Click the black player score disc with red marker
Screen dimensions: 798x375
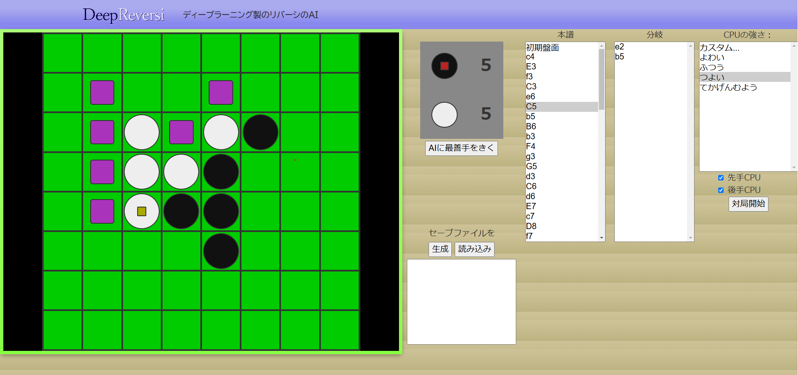[444, 66]
